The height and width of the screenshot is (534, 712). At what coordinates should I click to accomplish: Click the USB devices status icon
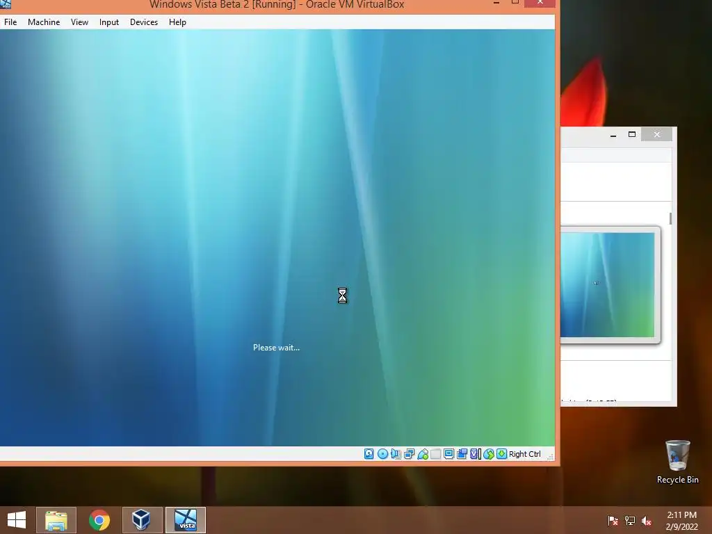point(423,453)
